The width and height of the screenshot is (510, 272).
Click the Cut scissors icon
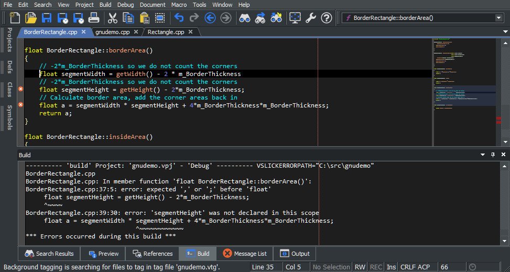pyautogui.click(x=112, y=18)
